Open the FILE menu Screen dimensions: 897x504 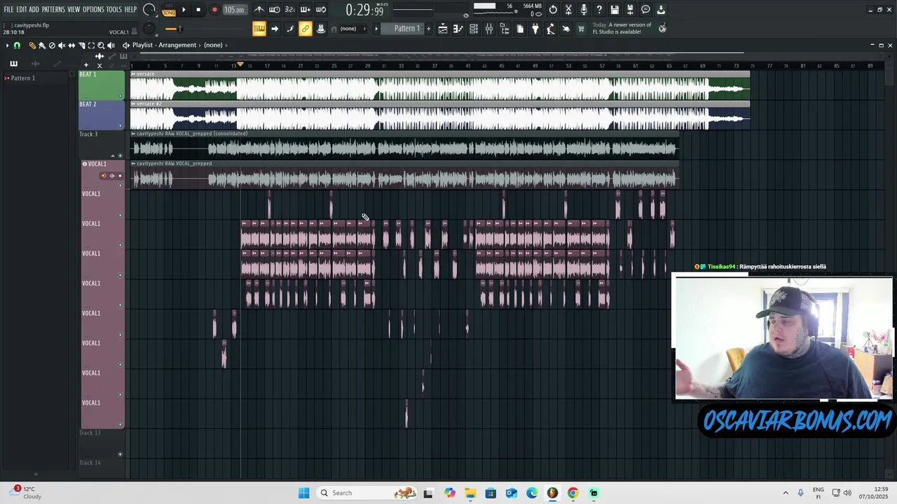click(8, 10)
